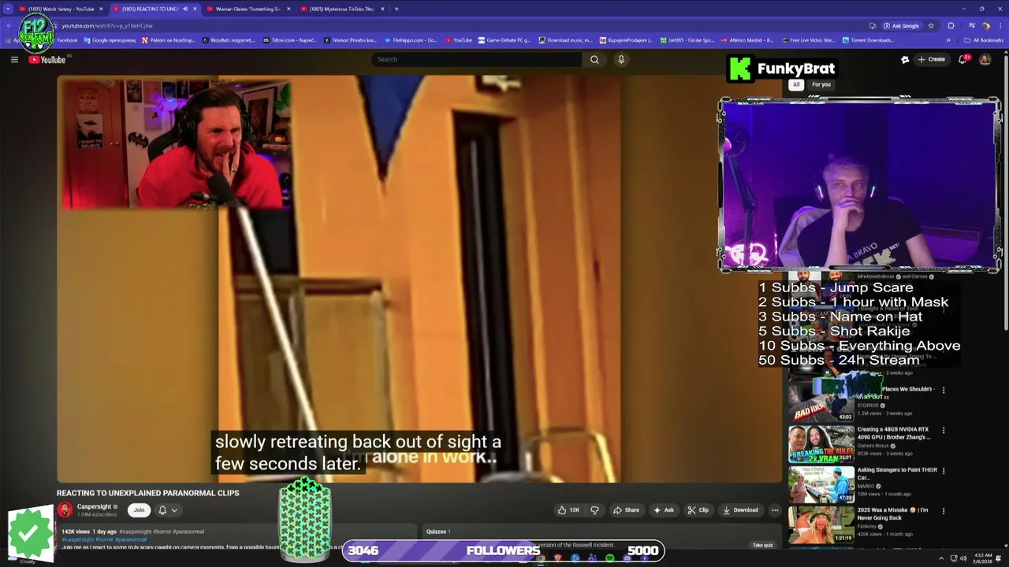
Task: Open the YouTube notifications bell
Action: (x=963, y=59)
